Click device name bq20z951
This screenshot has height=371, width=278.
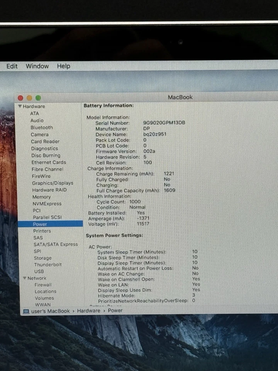[x=155, y=134]
